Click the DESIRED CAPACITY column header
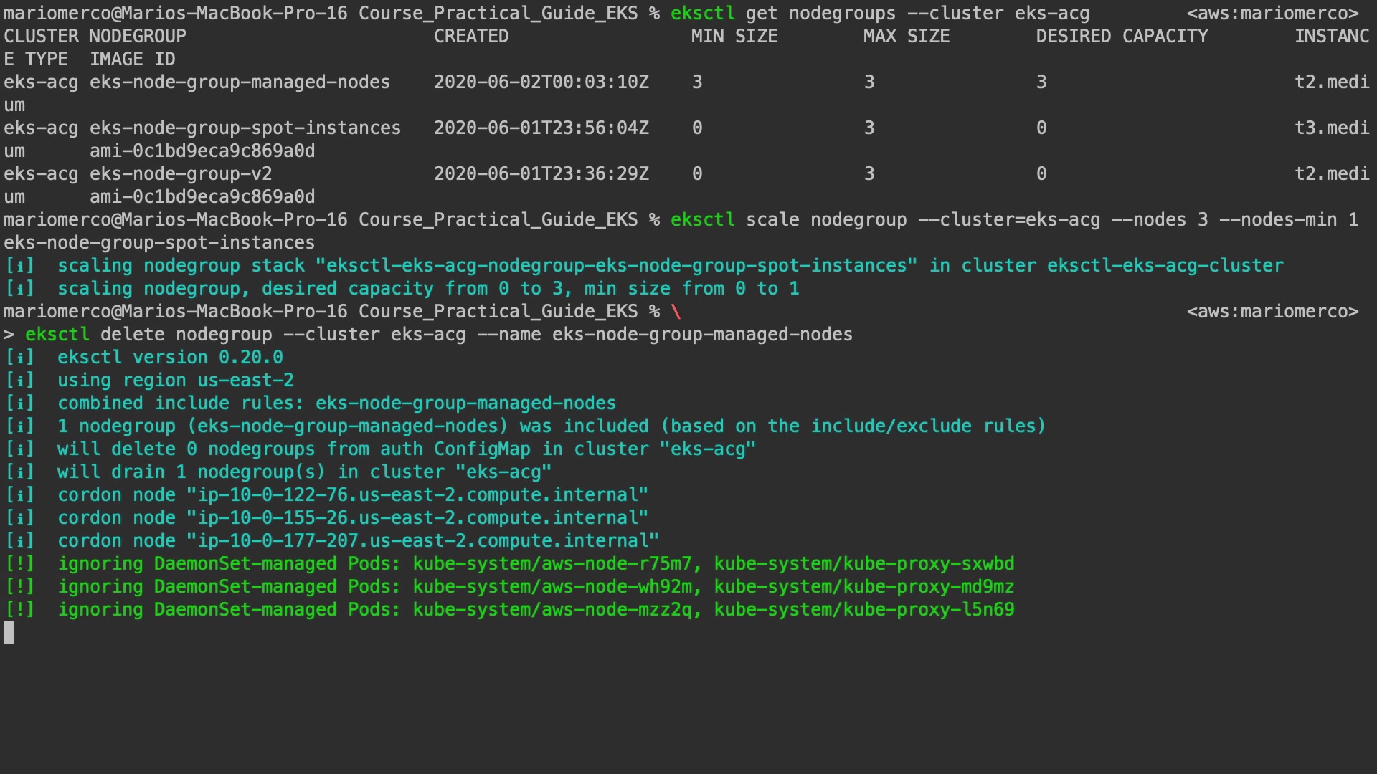 point(1122,36)
